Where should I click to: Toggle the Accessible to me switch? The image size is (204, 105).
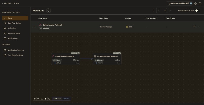[198, 11]
